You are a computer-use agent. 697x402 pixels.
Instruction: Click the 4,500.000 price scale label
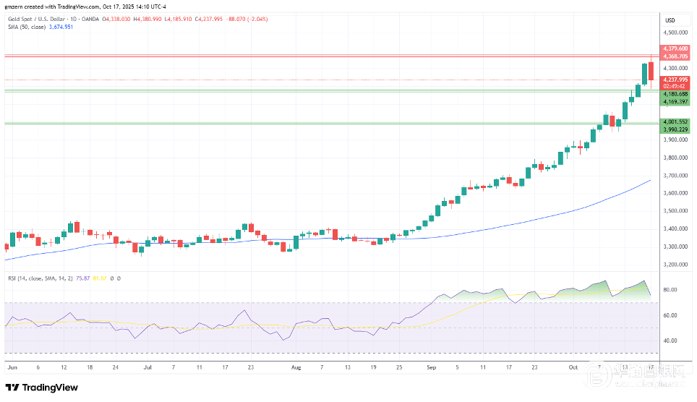[675, 33]
